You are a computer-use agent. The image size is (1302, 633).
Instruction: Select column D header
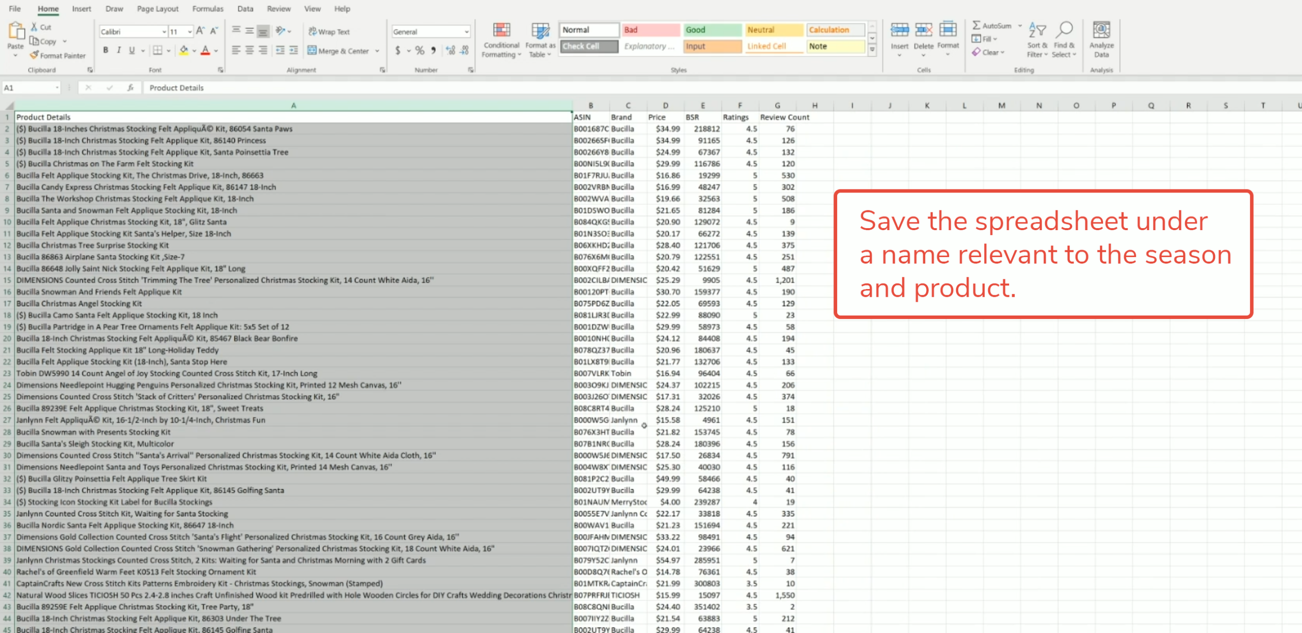point(665,106)
